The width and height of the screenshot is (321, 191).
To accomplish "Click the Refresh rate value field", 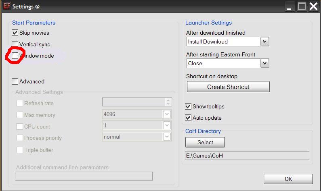I will click(x=134, y=102).
